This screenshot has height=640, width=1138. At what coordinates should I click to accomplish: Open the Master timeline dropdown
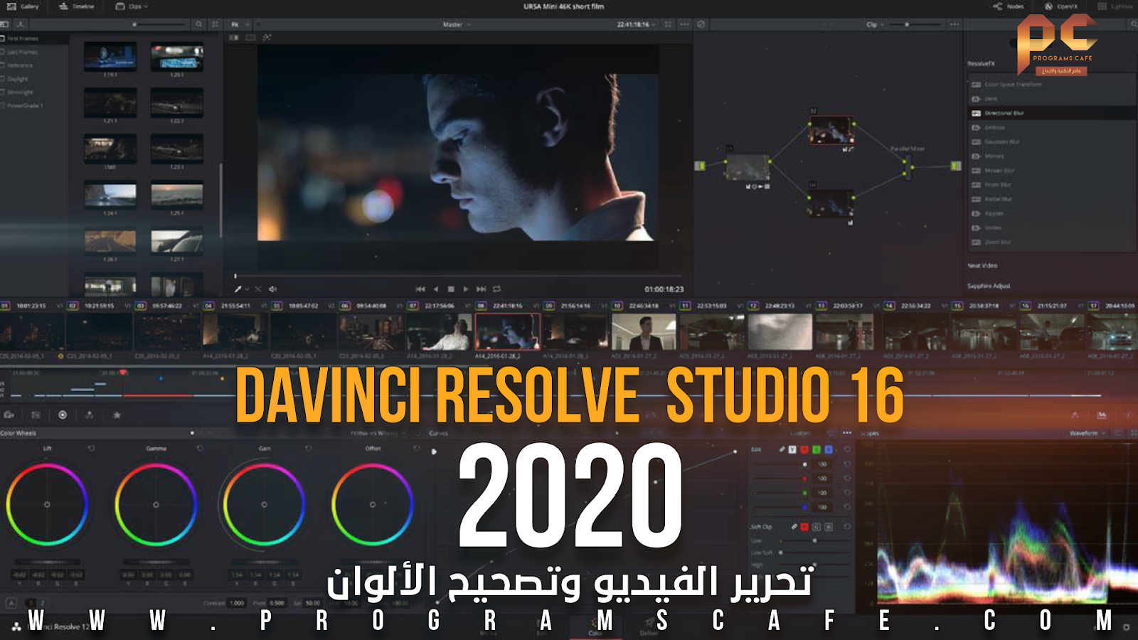pyautogui.click(x=457, y=25)
